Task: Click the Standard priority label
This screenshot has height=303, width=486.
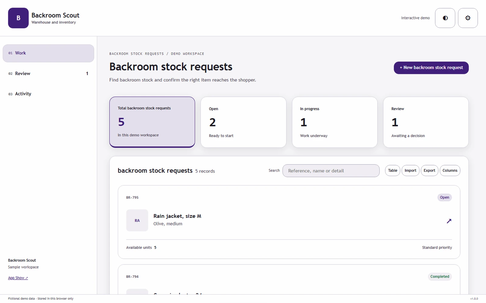Action: point(437,248)
